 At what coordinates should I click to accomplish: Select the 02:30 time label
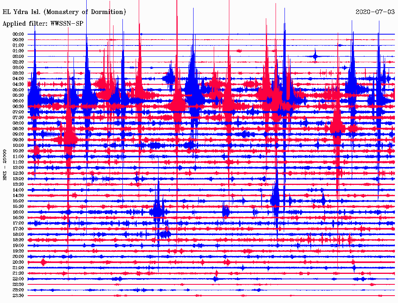pyautogui.click(x=18, y=62)
